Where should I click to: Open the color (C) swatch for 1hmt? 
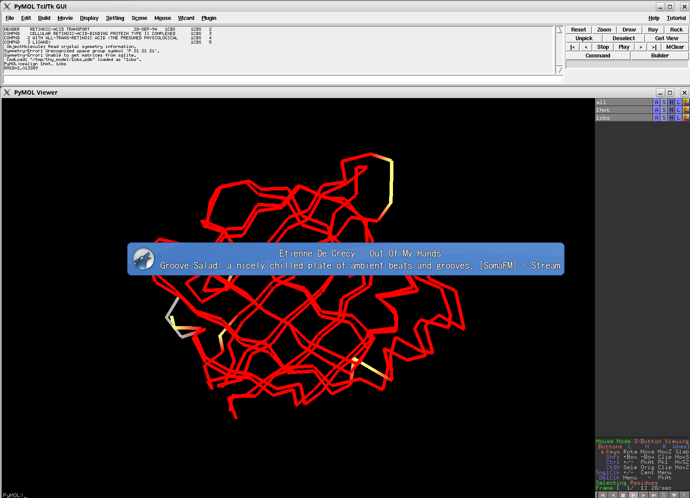686,110
